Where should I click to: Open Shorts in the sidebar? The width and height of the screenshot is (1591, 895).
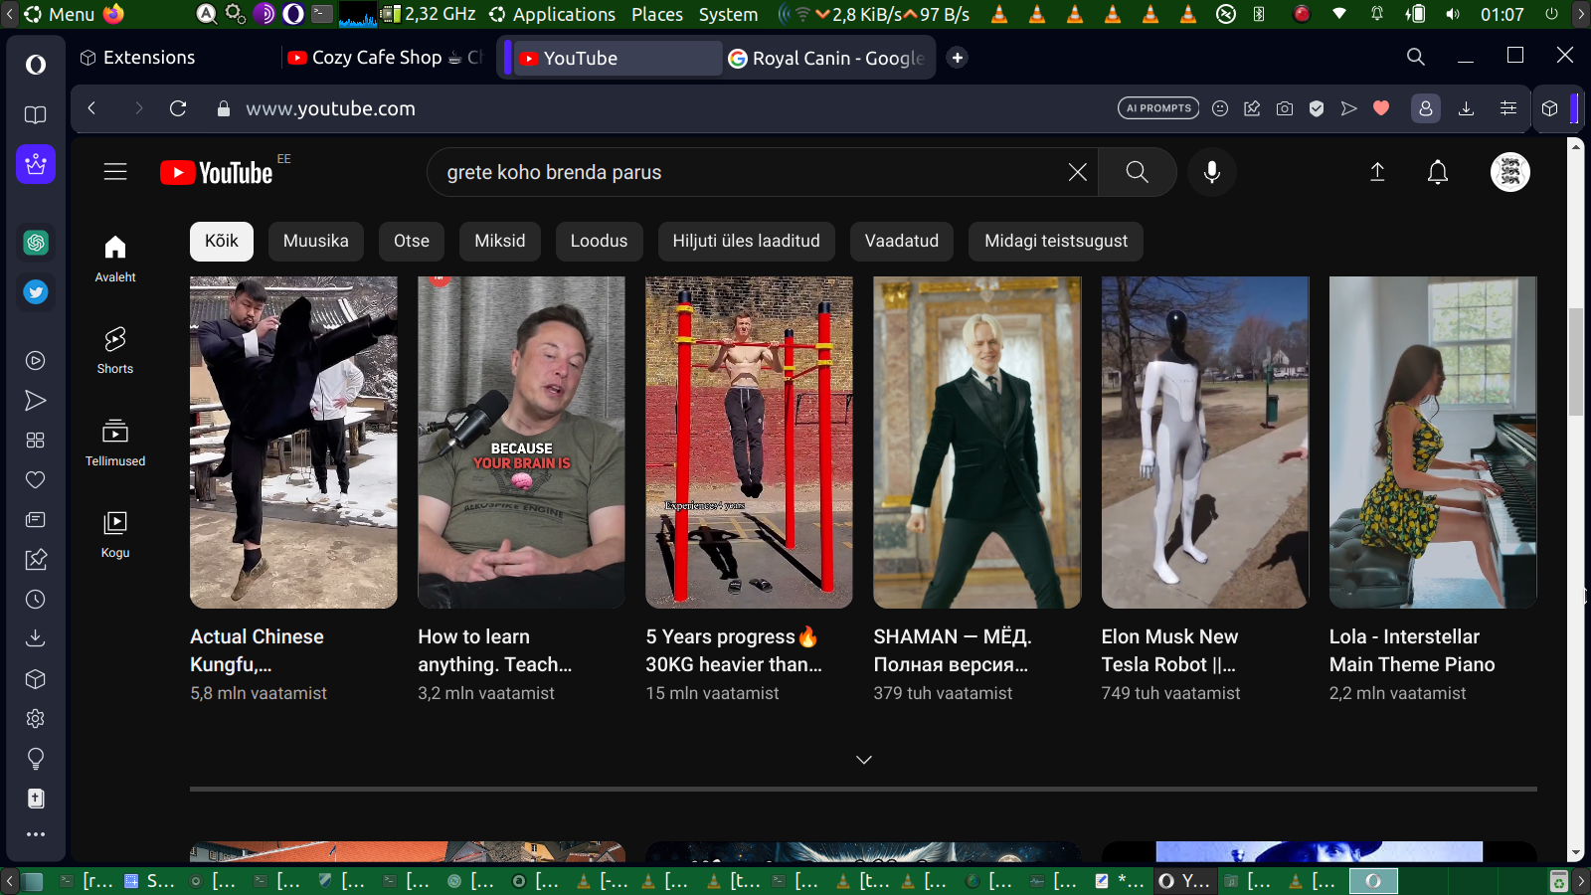(115, 350)
